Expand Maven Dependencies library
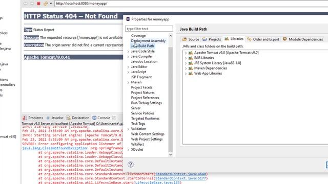This screenshot has width=328, height=184. pyautogui.click(x=186, y=68)
